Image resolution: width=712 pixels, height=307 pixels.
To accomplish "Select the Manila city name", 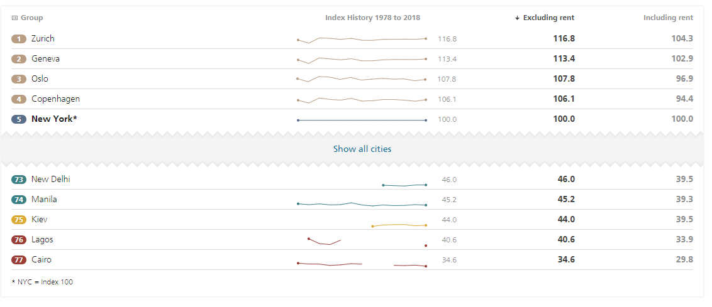I will [x=44, y=200].
